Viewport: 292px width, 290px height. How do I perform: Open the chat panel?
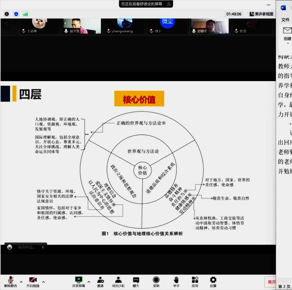tap(136, 282)
